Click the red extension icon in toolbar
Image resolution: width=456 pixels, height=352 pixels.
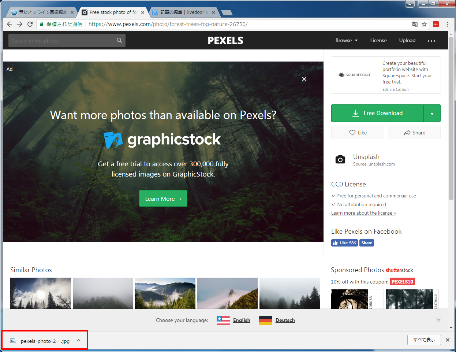(x=436, y=24)
